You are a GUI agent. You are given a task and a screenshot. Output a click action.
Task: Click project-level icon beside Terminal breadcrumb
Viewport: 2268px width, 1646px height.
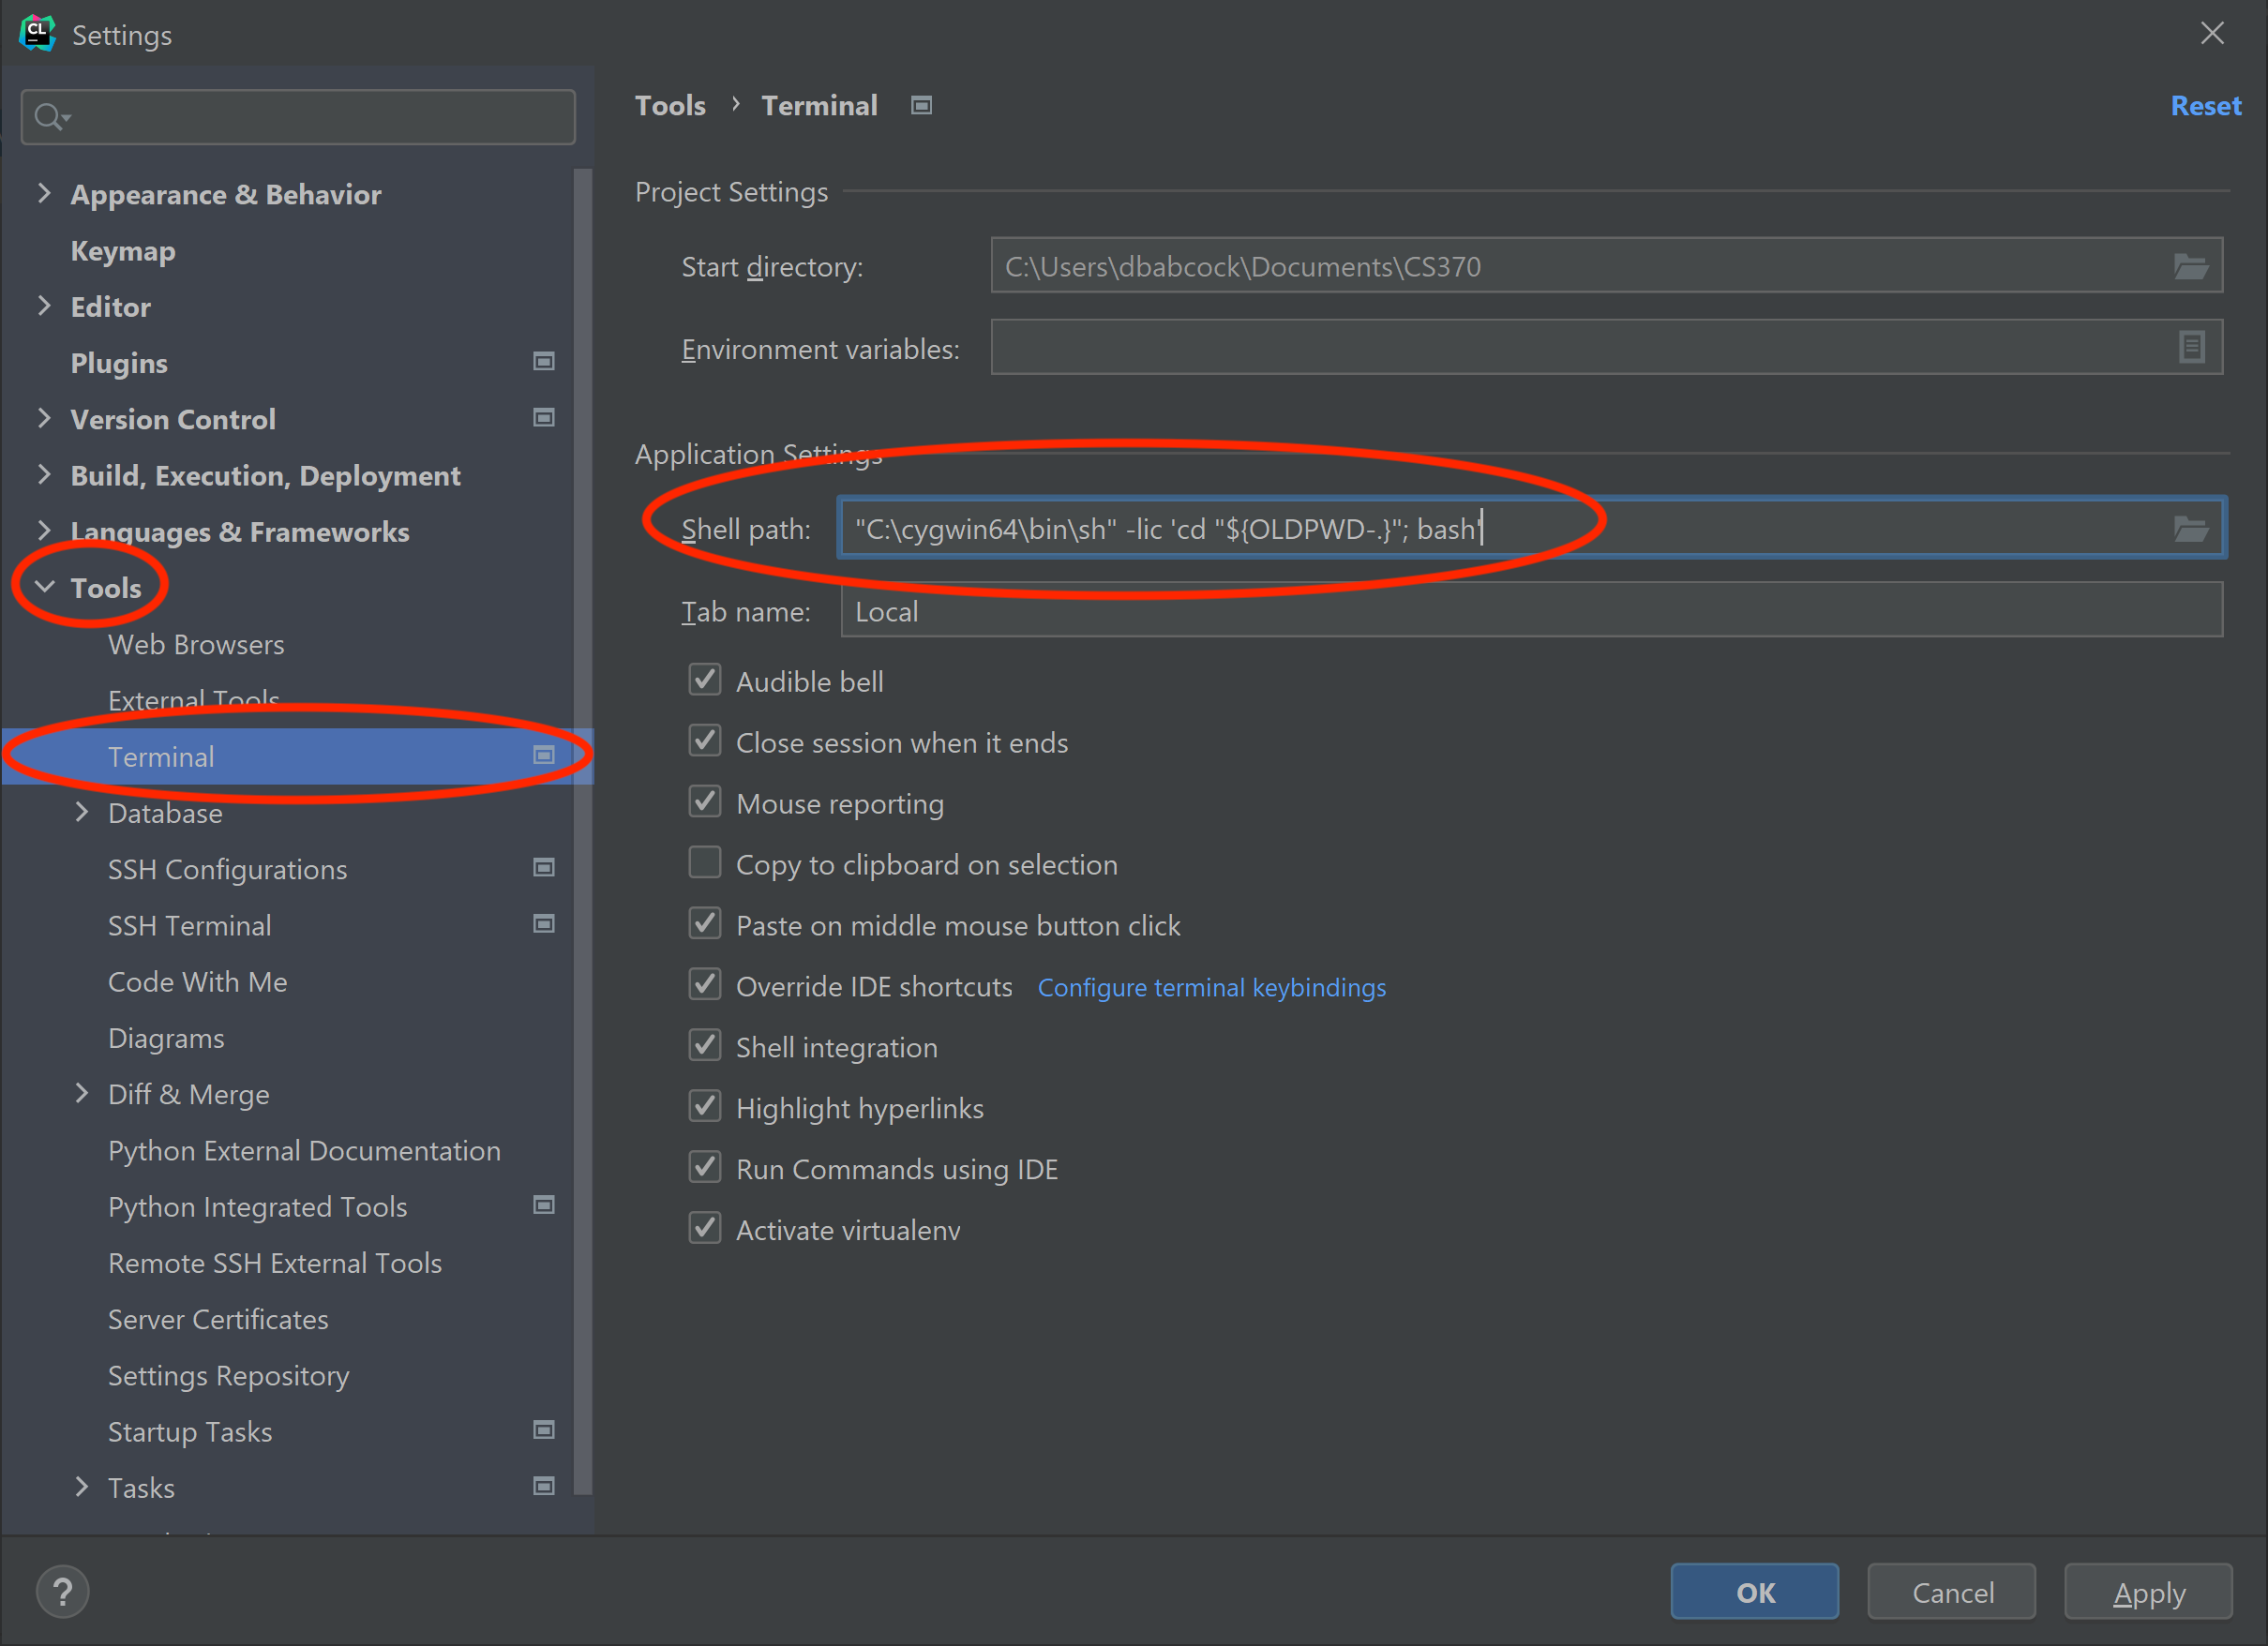tap(921, 106)
